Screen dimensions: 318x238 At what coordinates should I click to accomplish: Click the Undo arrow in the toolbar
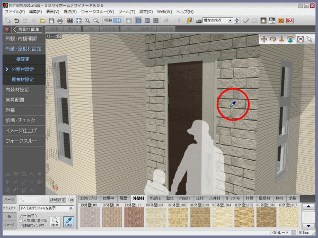click(x=16, y=20)
